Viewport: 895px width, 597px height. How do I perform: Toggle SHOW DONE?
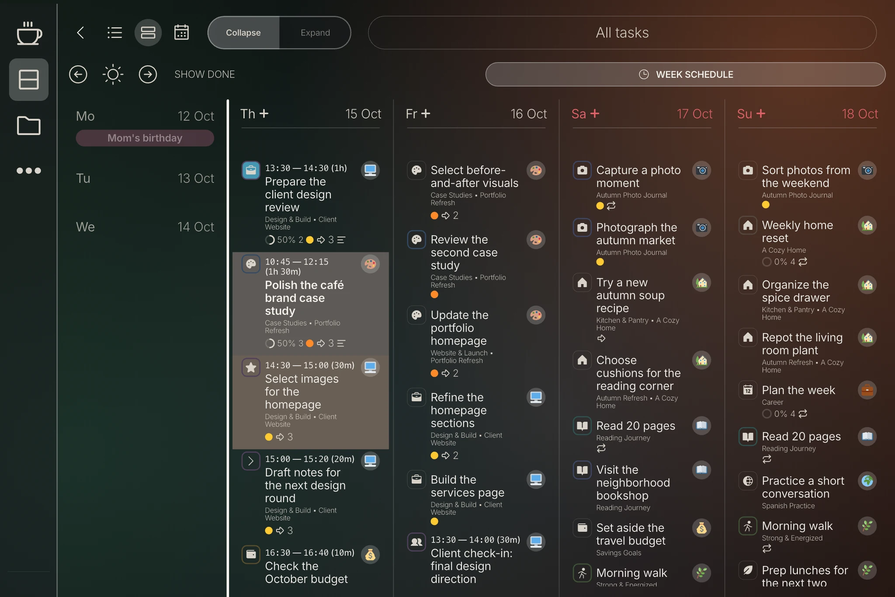pyautogui.click(x=205, y=74)
